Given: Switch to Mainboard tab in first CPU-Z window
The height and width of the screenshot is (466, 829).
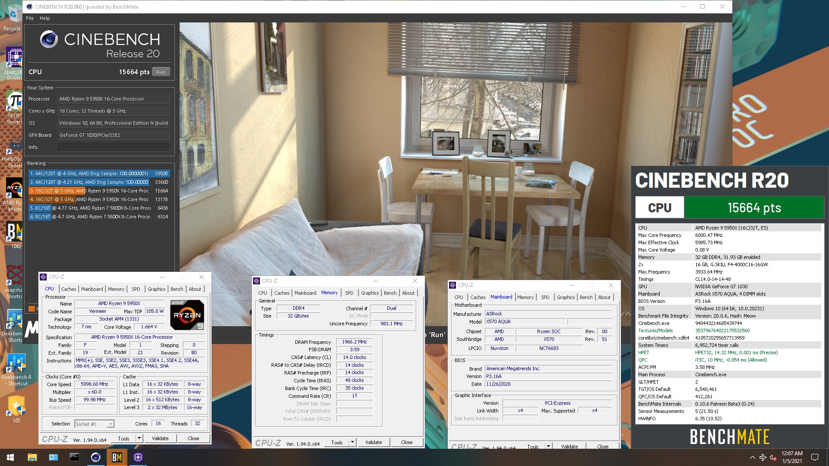Looking at the screenshot, I should click(x=92, y=289).
